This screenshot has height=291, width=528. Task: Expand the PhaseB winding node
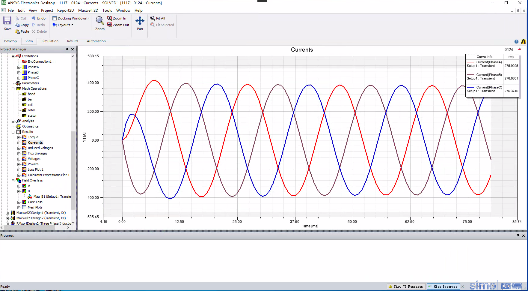[19, 72]
